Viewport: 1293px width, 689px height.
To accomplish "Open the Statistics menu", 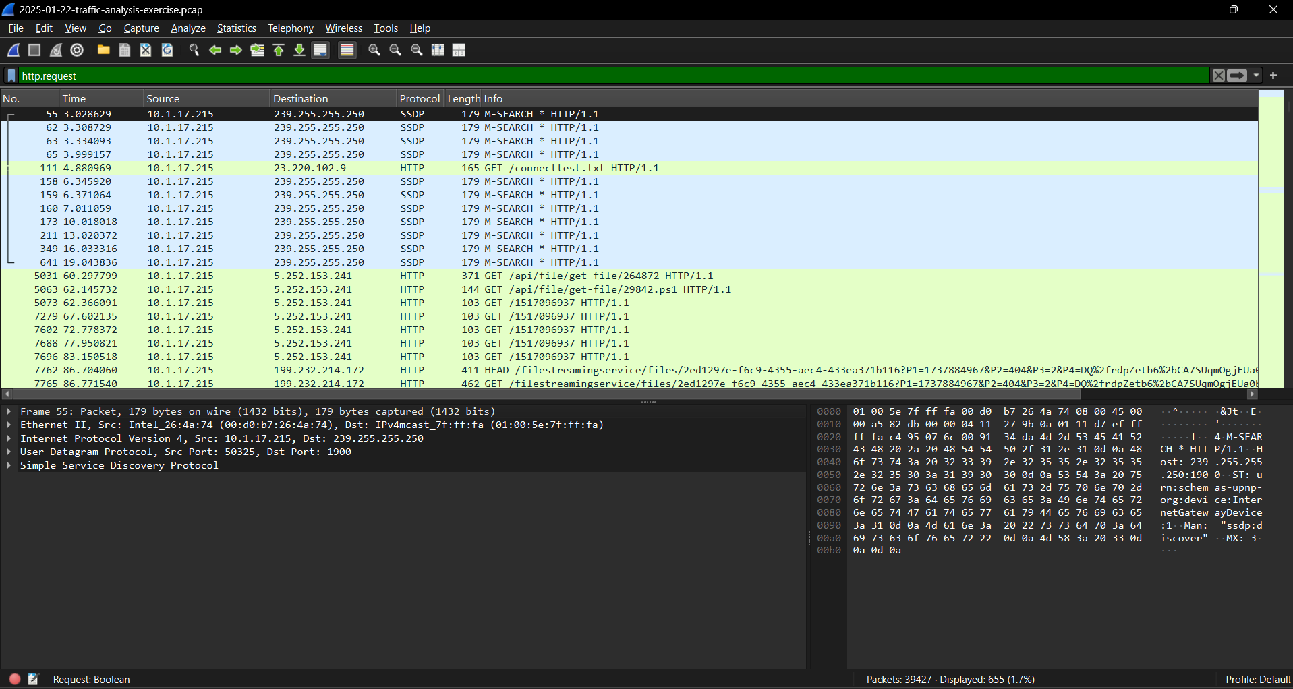I will click(x=236, y=28).
